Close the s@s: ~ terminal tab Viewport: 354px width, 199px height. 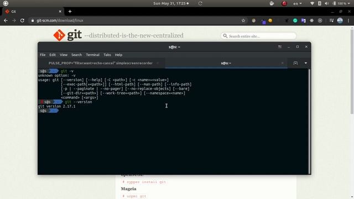tap(282, 63)
